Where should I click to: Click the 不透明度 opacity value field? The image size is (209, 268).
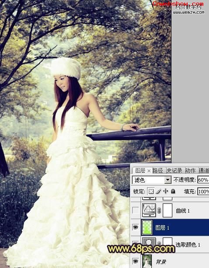(203, 180)
